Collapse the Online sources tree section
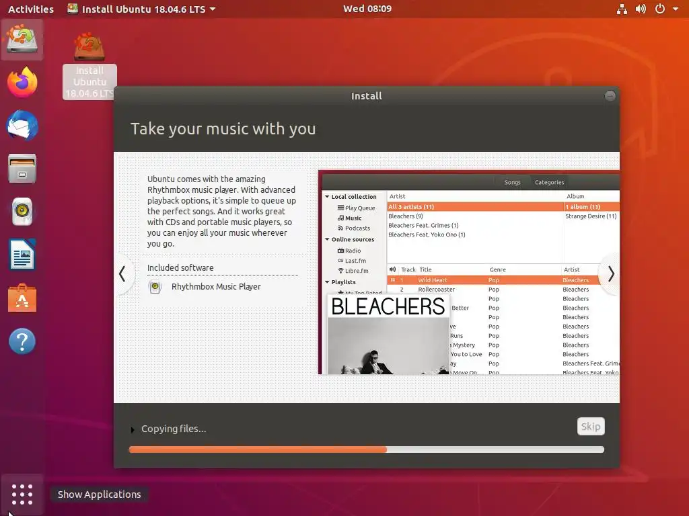 [x=327, y=239]
